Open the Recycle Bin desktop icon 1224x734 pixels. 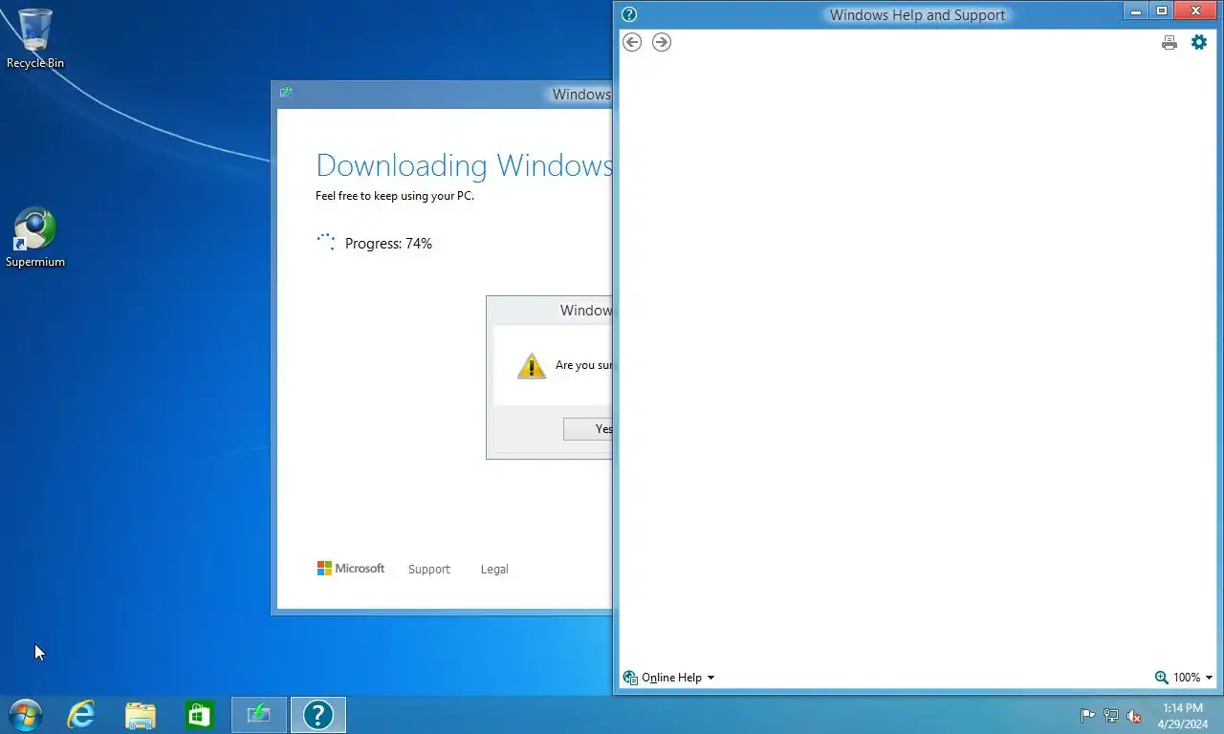(x=35, y=38)
